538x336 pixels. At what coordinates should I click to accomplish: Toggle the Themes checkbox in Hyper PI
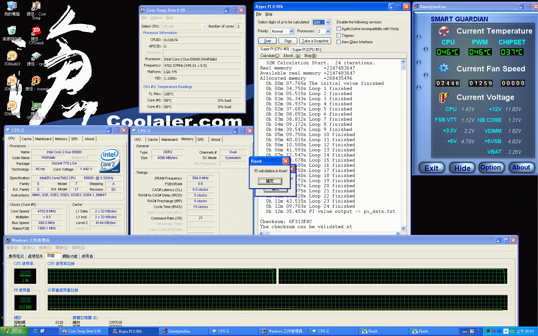[x=338, y=36]
